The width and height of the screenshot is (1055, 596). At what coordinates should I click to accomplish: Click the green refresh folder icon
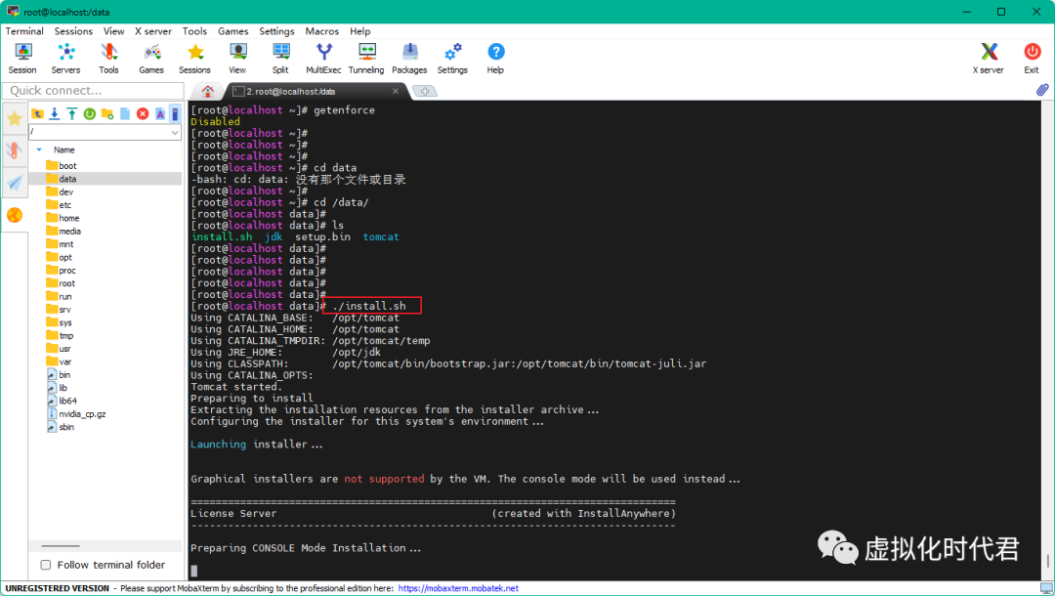(x=90, y=114)
